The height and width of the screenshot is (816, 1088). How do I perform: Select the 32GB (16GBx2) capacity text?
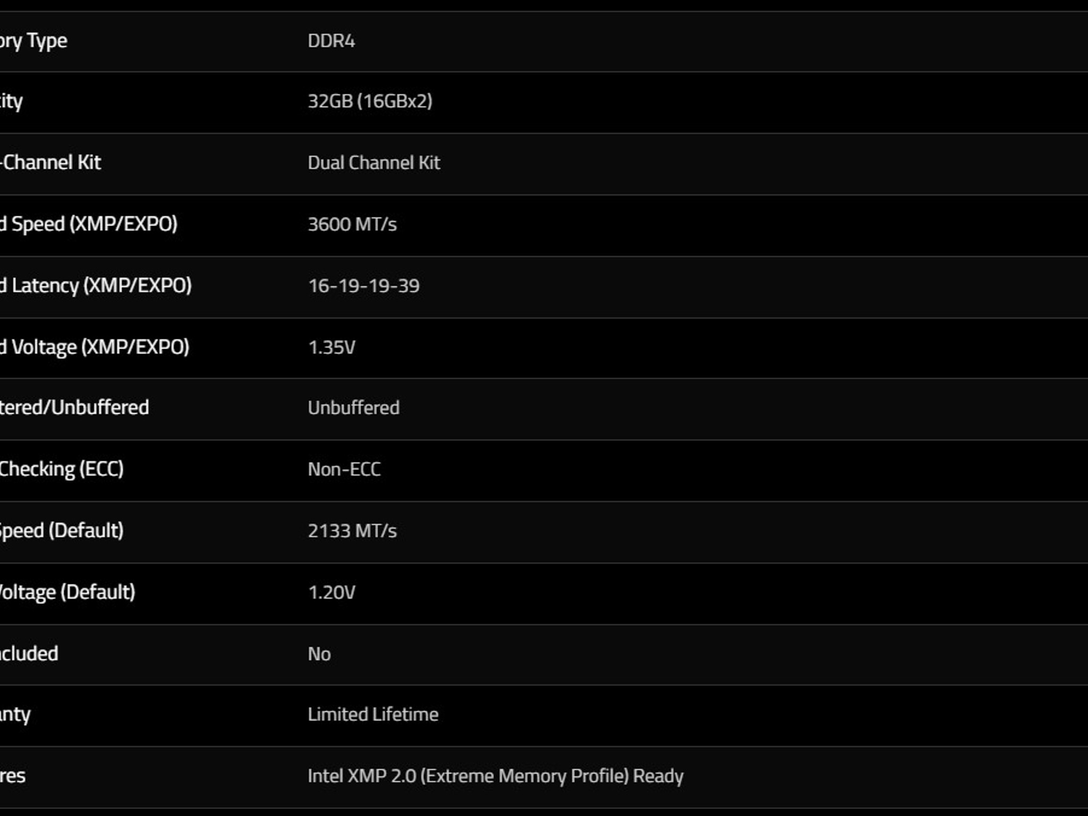click(370, 101)
